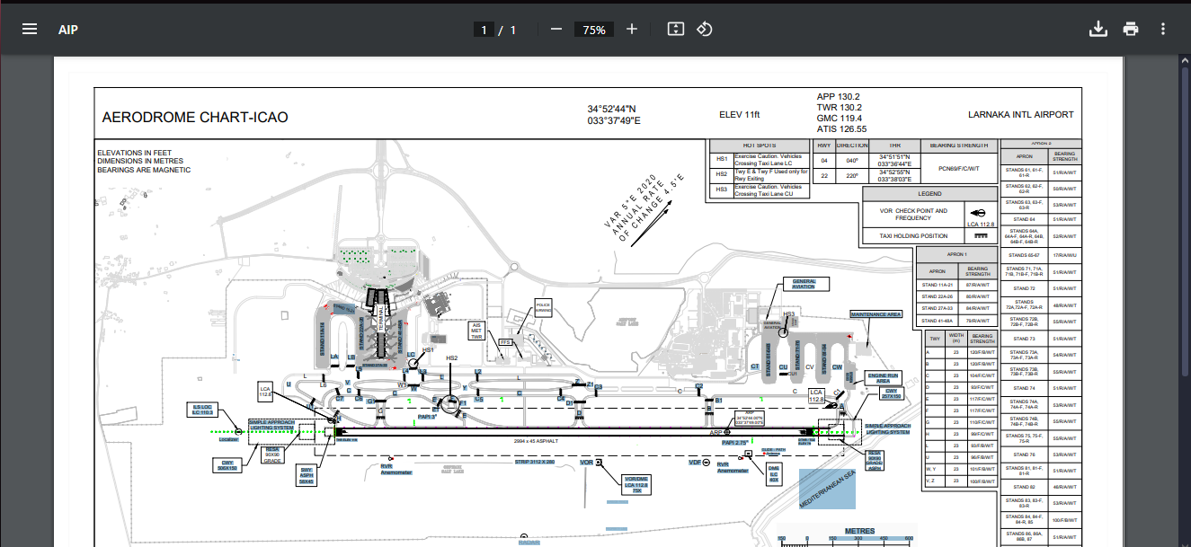Open the three-dot more actions menu
Image resolution: width=1191 pixels, height=547 pixels.
1163,29
